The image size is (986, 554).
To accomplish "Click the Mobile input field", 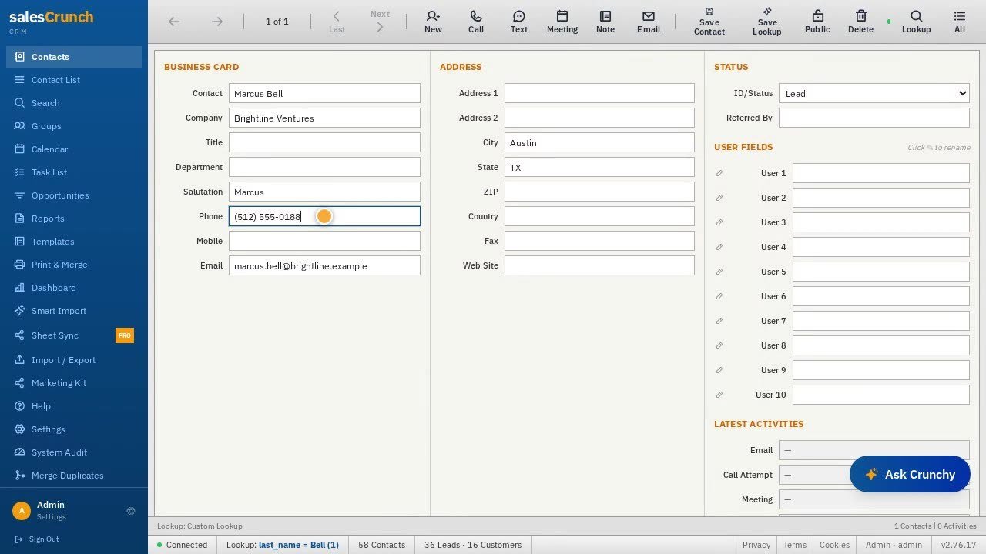I will click(x=324, y=241).
